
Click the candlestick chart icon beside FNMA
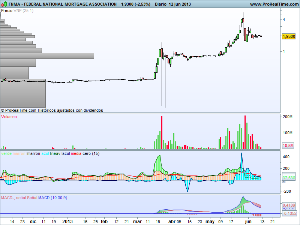pos(4,4)
